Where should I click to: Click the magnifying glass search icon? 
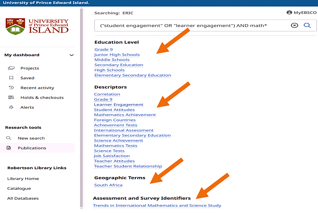(307, 25)
